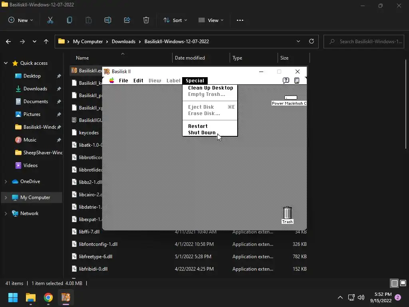409x307 pixels.
Task: Open the File menu in Basilisk II
Action: (x=123, y=80)
